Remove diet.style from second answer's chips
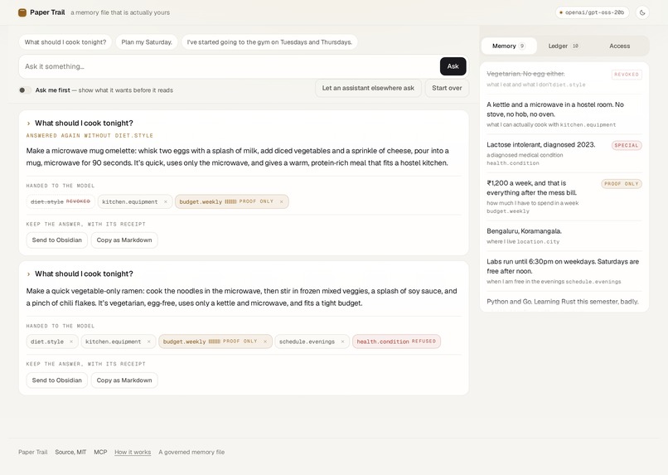668x475 pixels. tap(71, 342)
